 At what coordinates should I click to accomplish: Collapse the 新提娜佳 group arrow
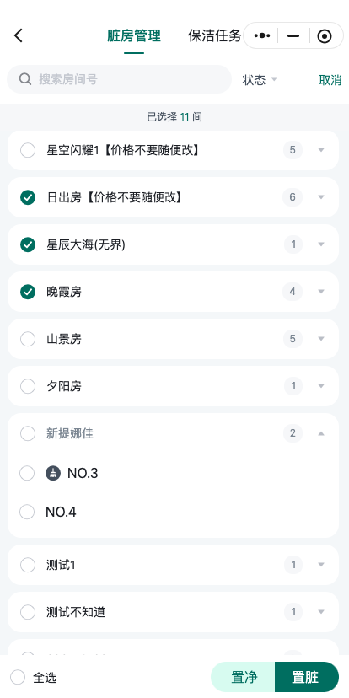click(321, 433)
